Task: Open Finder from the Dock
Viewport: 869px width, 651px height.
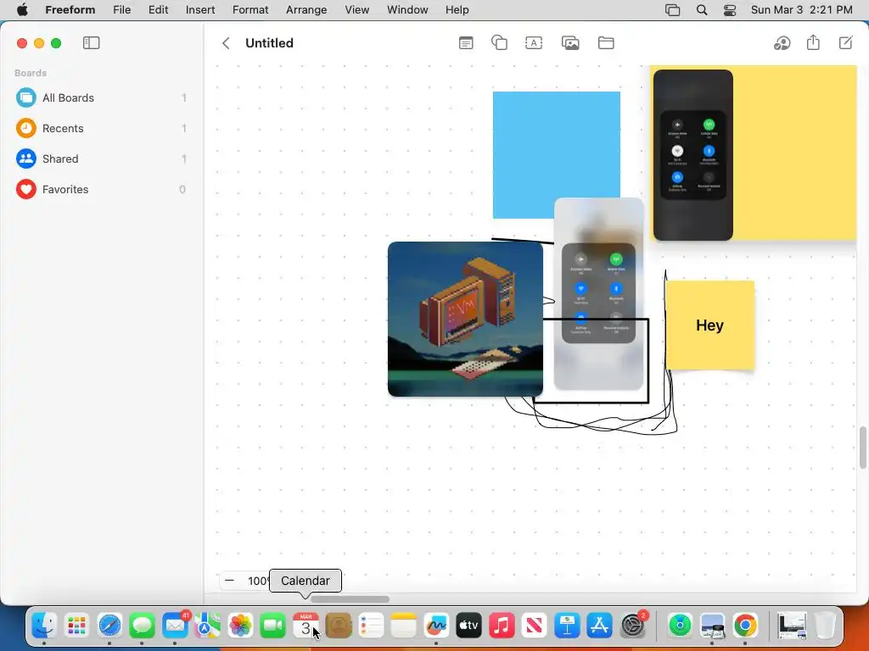Action: tap(44, 626)
